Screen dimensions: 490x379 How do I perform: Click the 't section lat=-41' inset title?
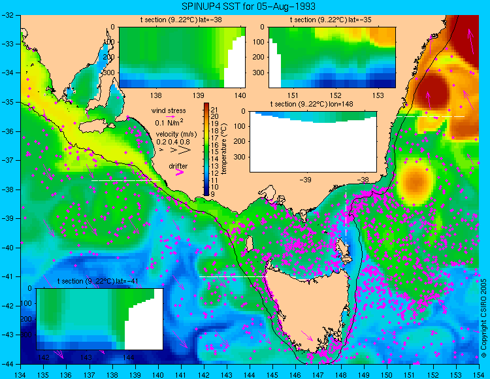(x=98, y=281)
